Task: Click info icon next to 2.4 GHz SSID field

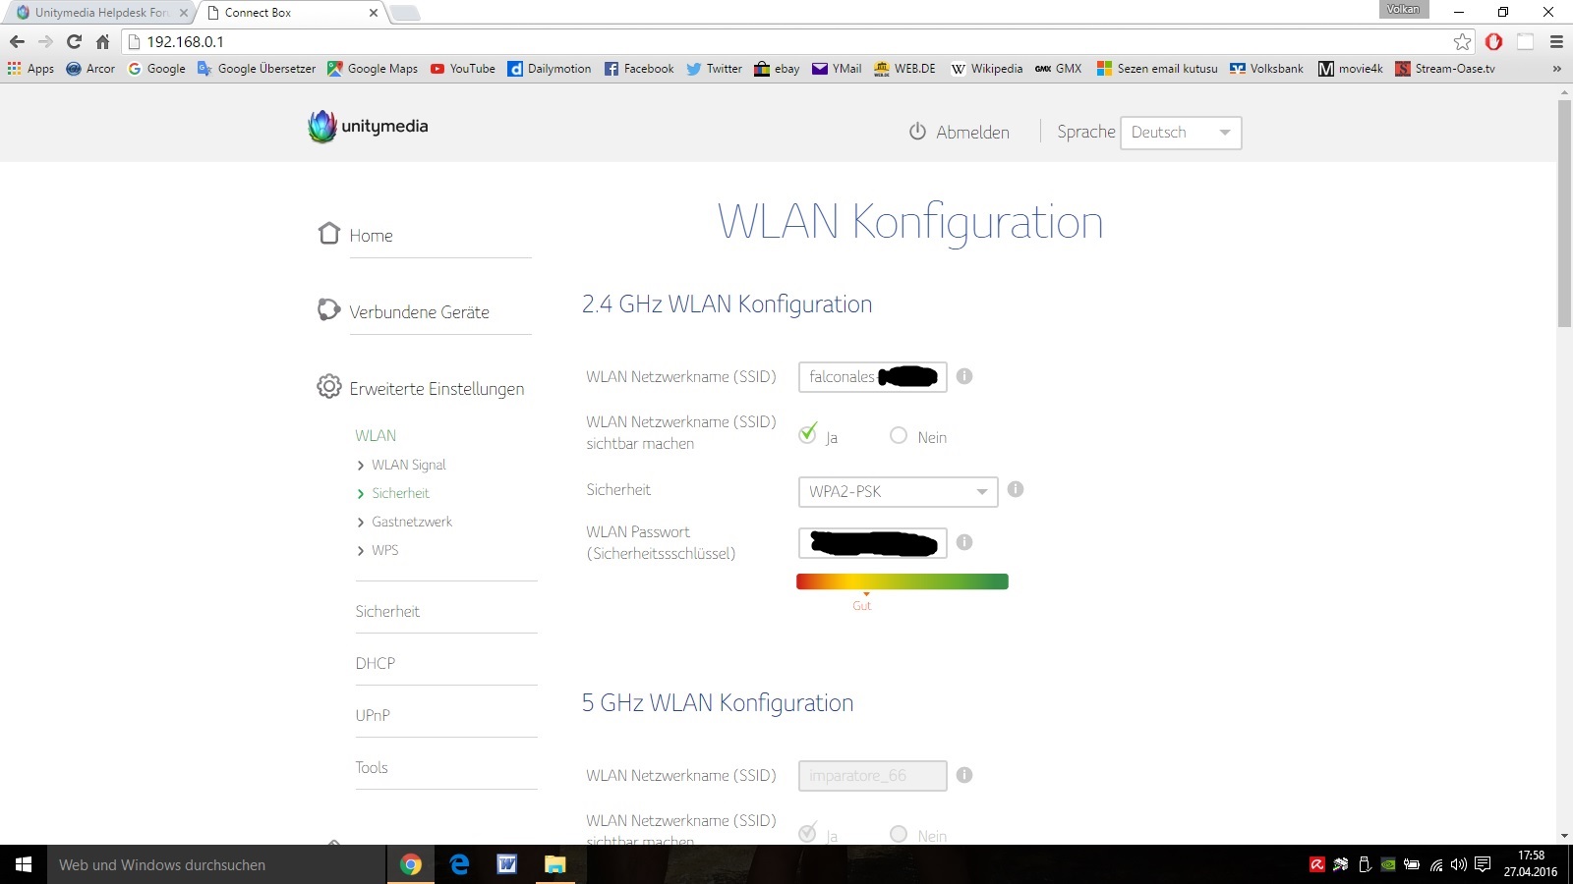Action: coord(964,376)
